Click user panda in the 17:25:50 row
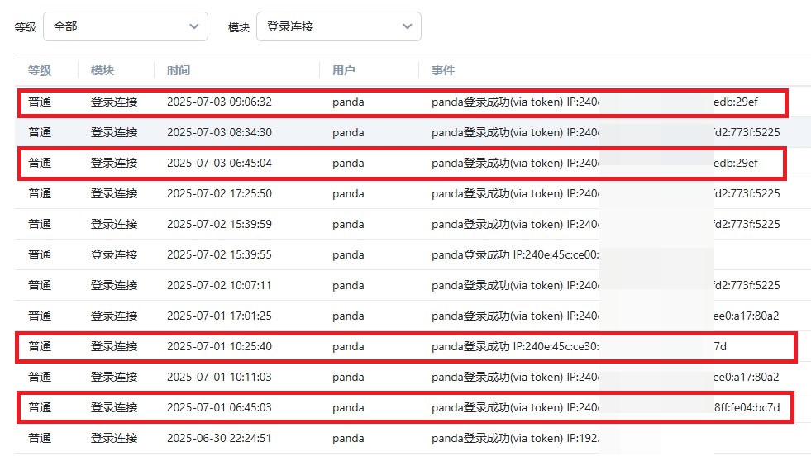Image resolution: width=811 pixels, height=461 pixels. (x=348, y=194)
